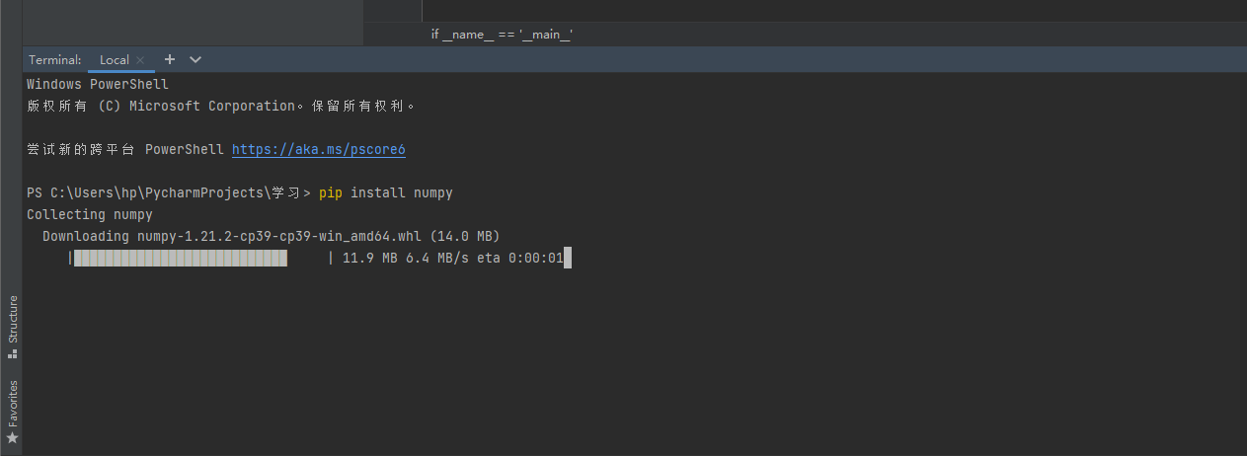Click the 'Downloading numpy-1.21.2' wheel line
Screen dimensions: 1247x456
pyautogui.click(x=272, y=236)
